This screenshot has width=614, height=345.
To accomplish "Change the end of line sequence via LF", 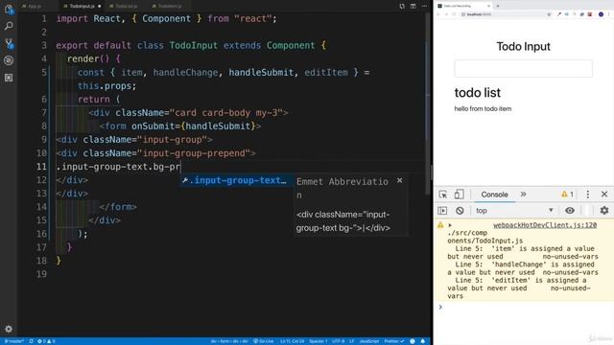I will pos(352,341).
